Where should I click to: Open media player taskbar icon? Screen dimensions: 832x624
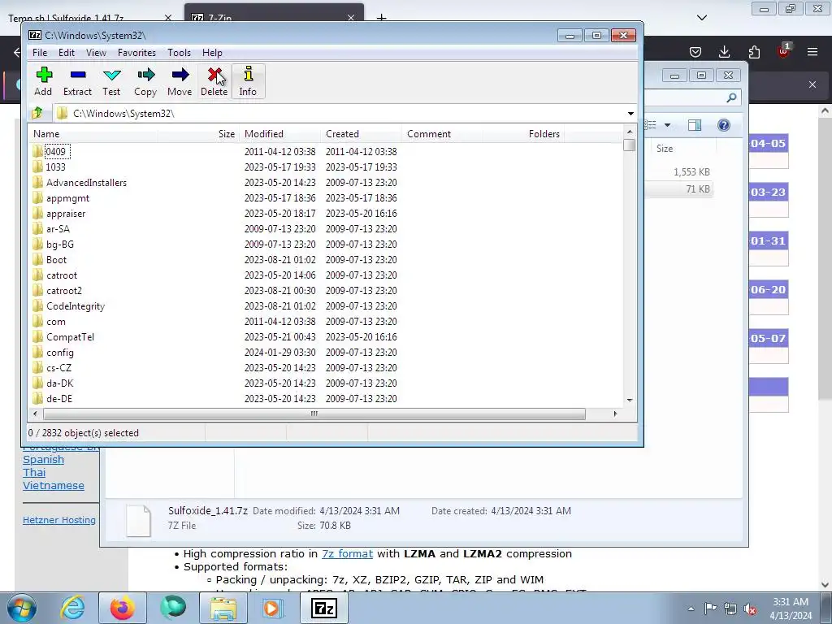click(x=273, y=608)
